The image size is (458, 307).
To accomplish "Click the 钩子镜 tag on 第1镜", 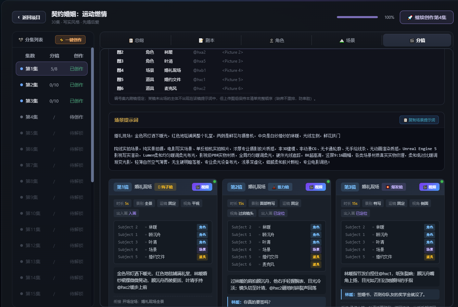I will 165,187.
